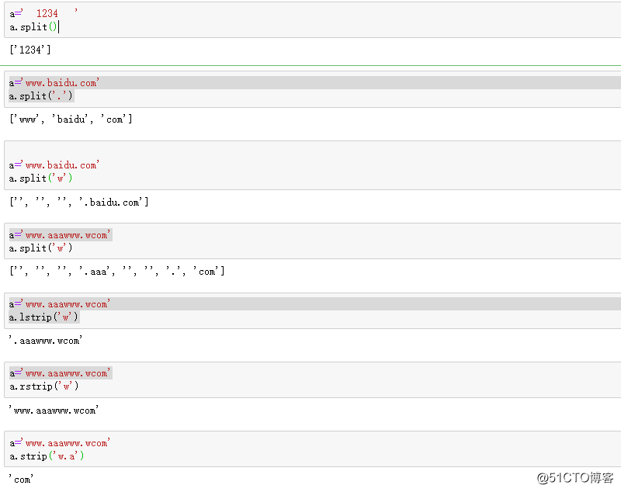
Task: Click the assignment line above a.strip('w.a')
Action: (60, 443)
